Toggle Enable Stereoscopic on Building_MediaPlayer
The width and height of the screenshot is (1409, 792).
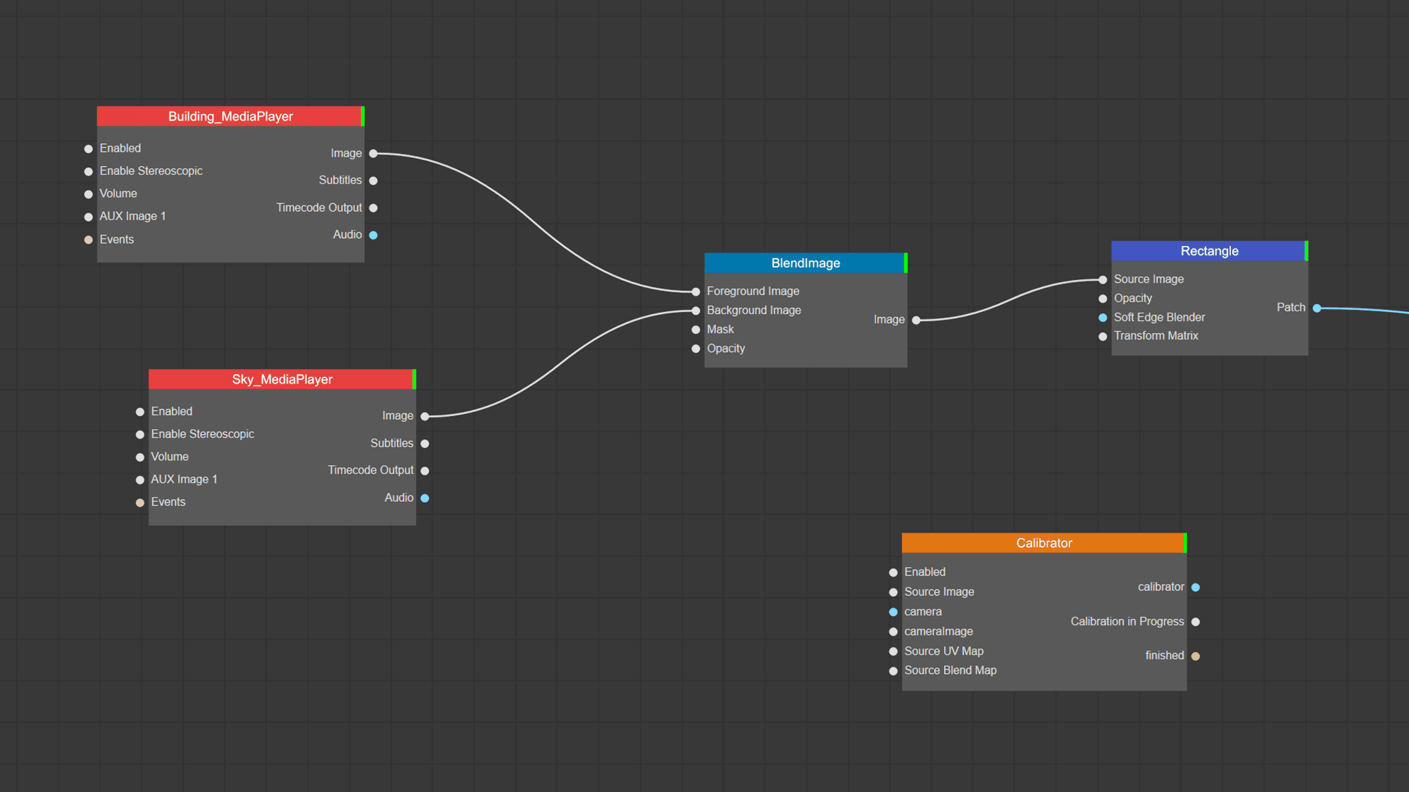point(88,171)
